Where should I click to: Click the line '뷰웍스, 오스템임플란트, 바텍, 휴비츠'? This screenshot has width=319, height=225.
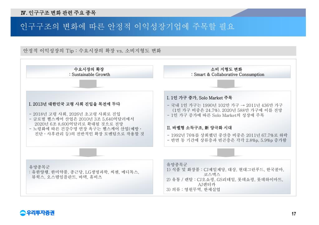click(x=67, y=177)
